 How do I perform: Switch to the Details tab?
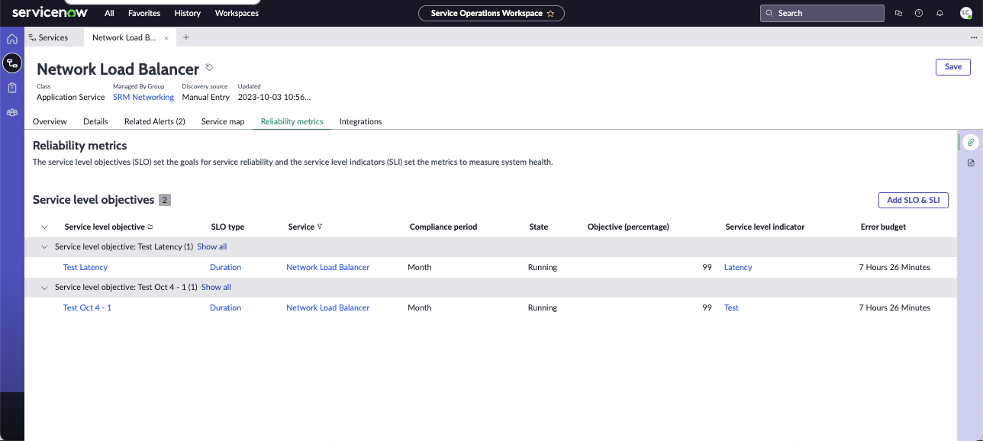click(x=95, y=121)
